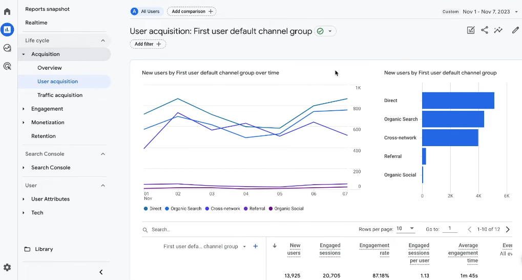This screenshot has height=280, width=522.
Task: Expand the User Attributes tree item
Action: [x=23, y=199]
